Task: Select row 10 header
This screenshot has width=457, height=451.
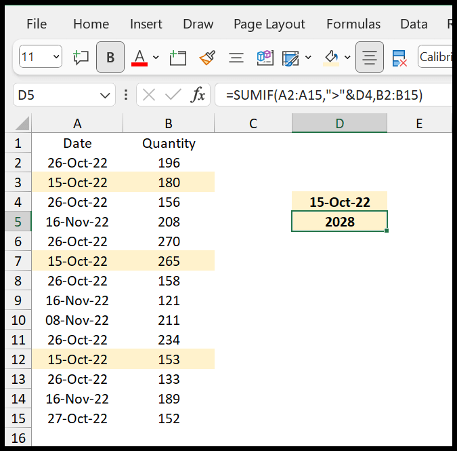Action: [x=18, y=320]
